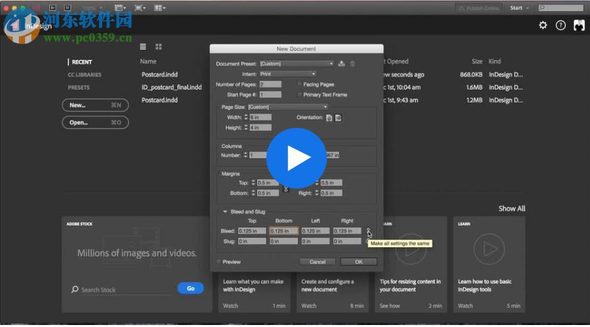This screenshot has height=327, width=590.
Task: Sort by the Name column header
Action: pyautogui.click(x=148, y=61)
